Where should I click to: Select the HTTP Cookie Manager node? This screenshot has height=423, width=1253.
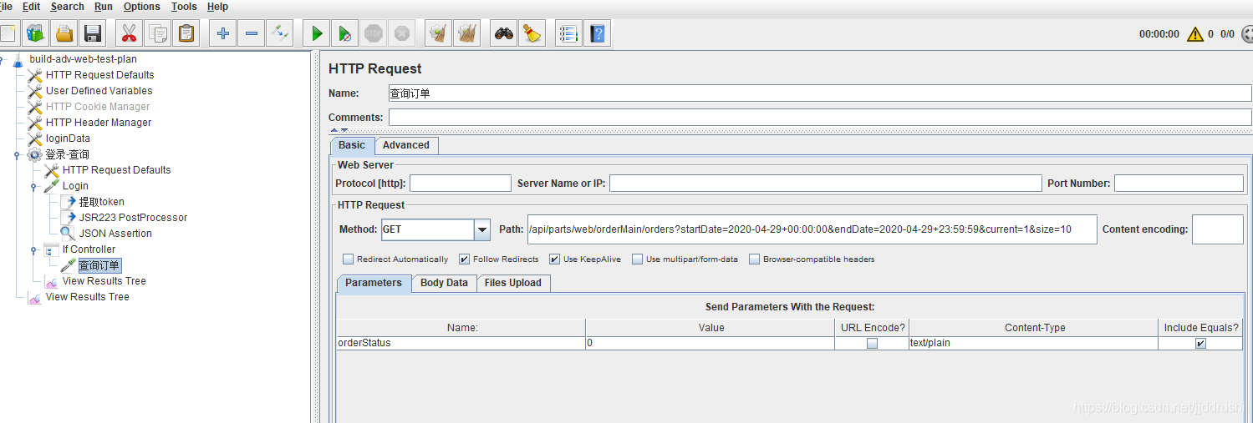pos(98,107)
